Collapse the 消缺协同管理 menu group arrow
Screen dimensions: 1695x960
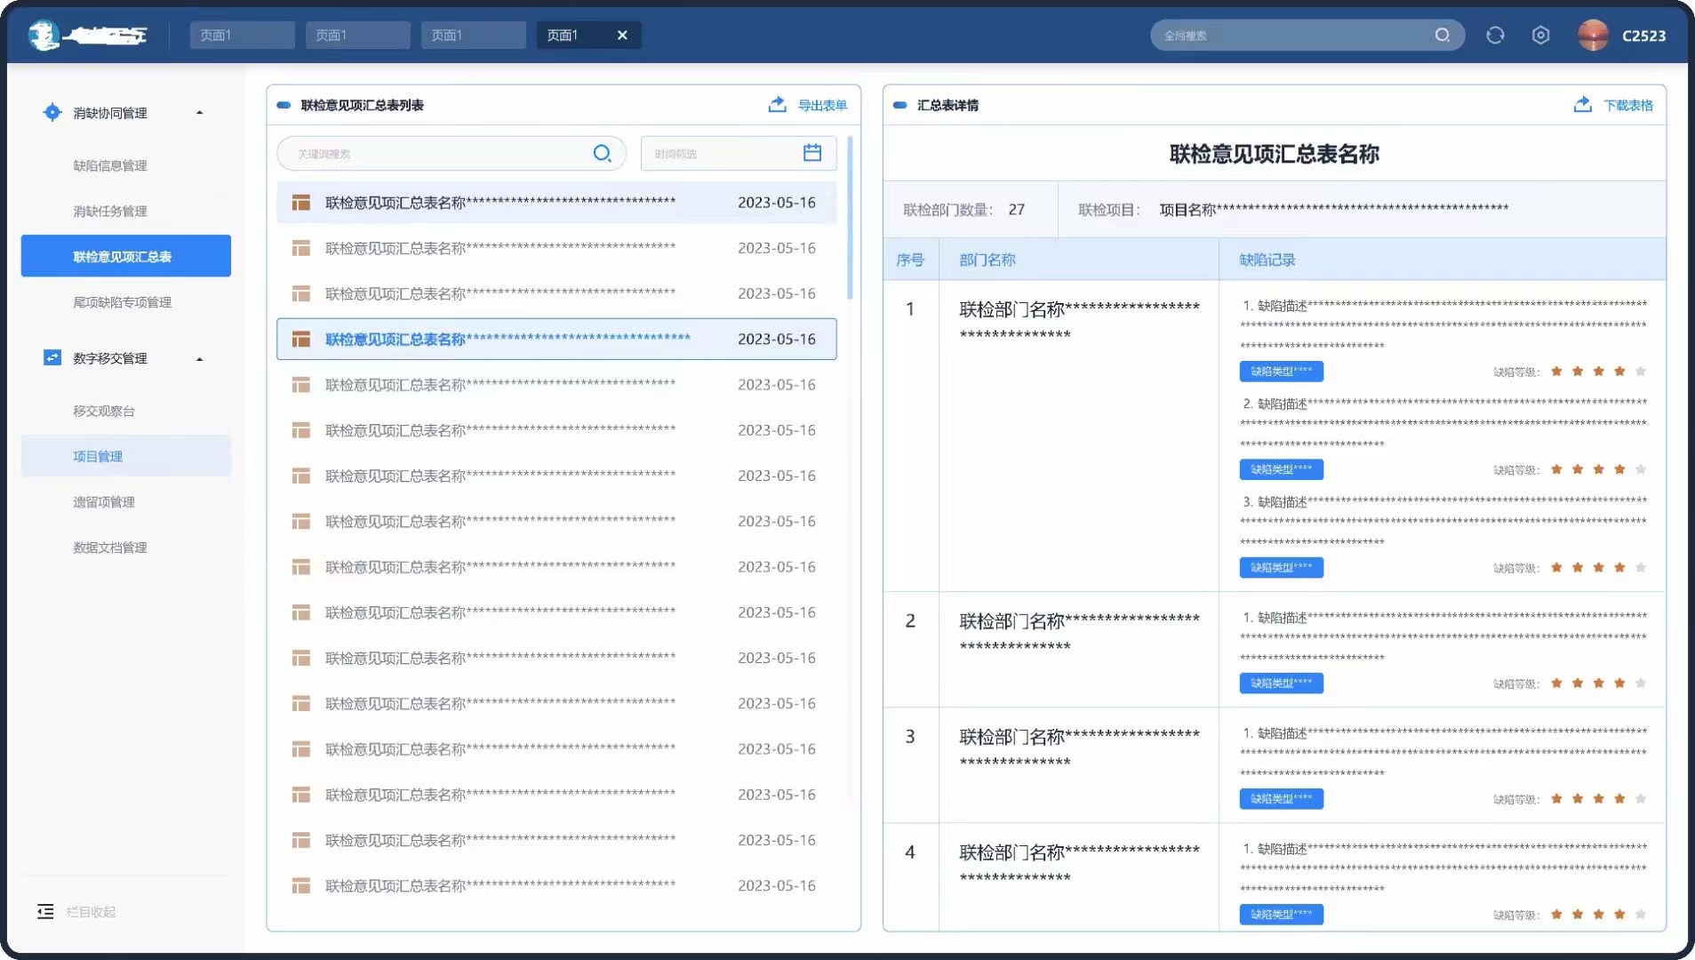coord(199,113)
